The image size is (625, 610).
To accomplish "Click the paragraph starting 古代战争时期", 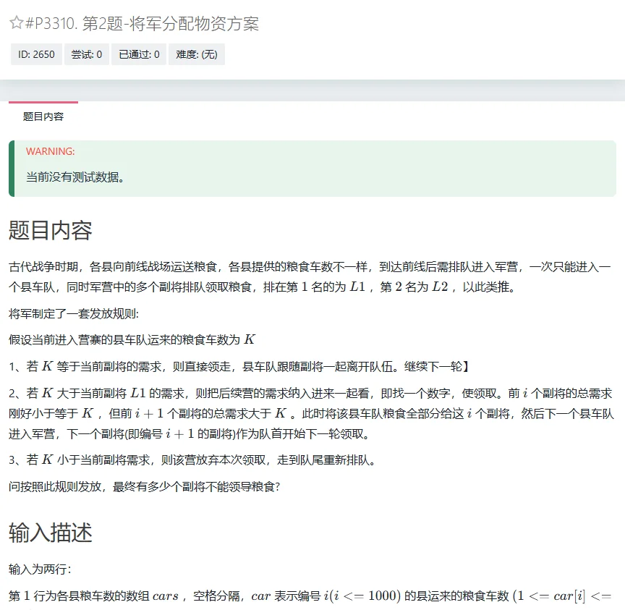I will 310,276.
